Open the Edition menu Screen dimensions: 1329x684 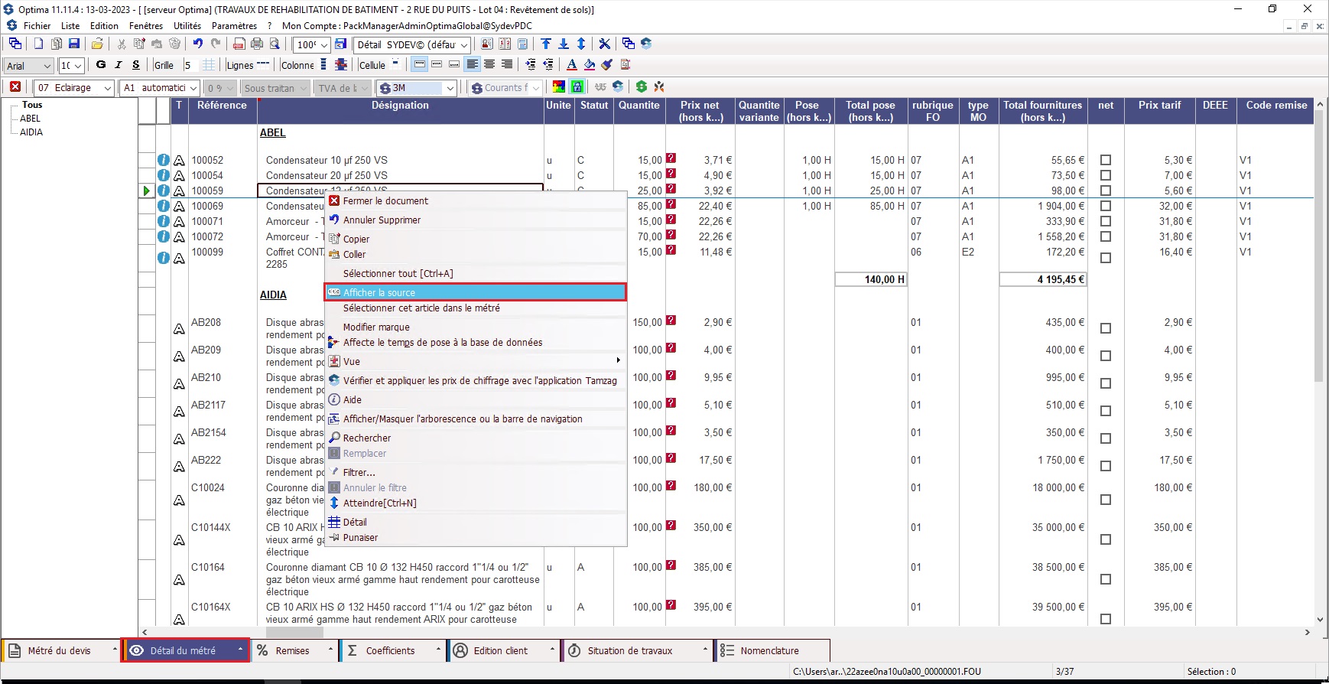tap(104, 26)
